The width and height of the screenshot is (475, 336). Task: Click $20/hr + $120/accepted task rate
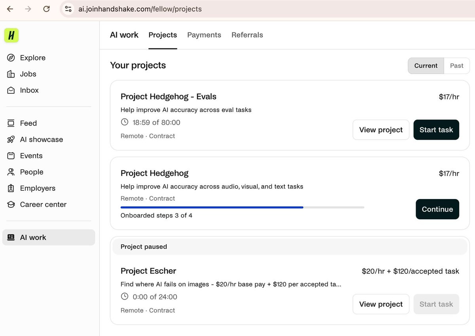[x=410, y=271]
